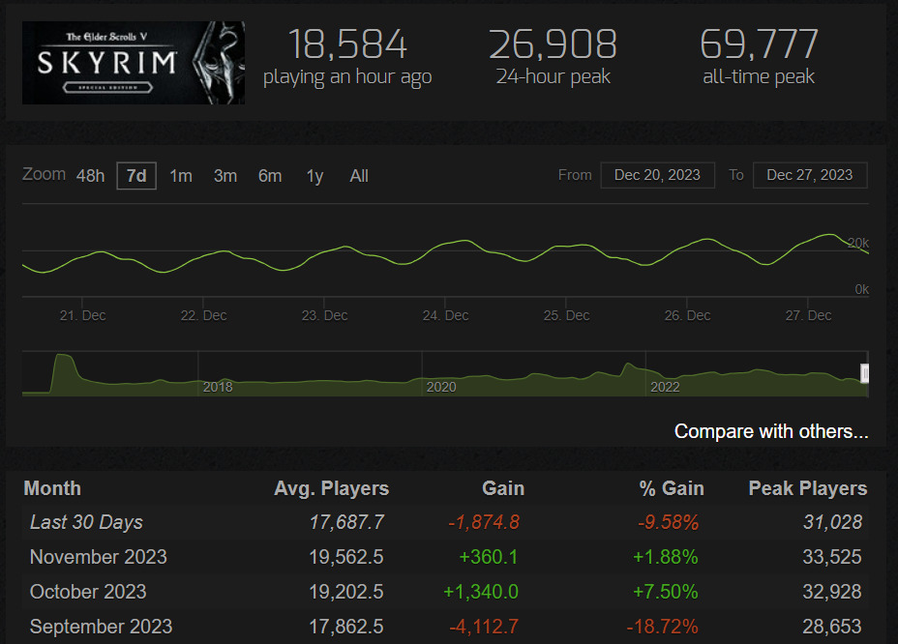The width and height of the screenshot is (898, 644).
Task: Edit the From date field
Action: pyautogui.click(x=657, y=175)
